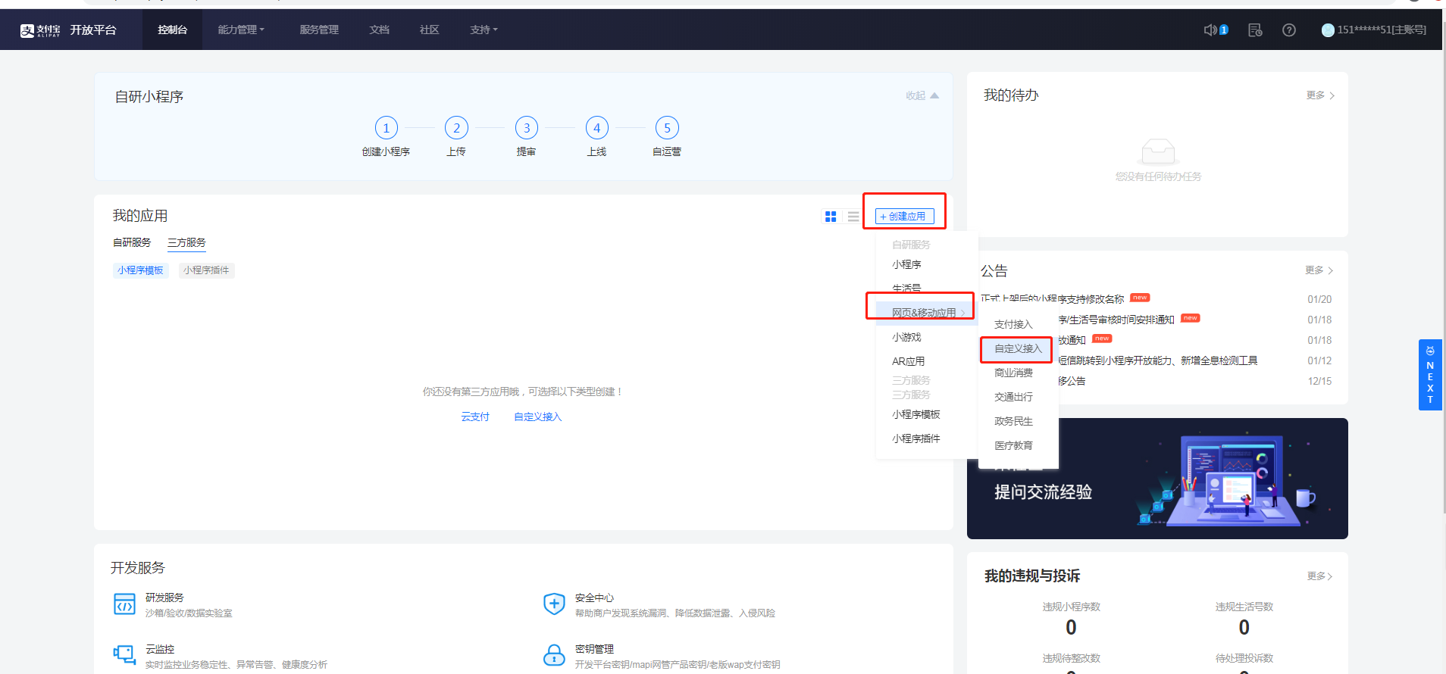Click the Alipay open platform logo
The width and height of the screenshot is (1446, 674).
pyautogui.click(x=68, y=30)
